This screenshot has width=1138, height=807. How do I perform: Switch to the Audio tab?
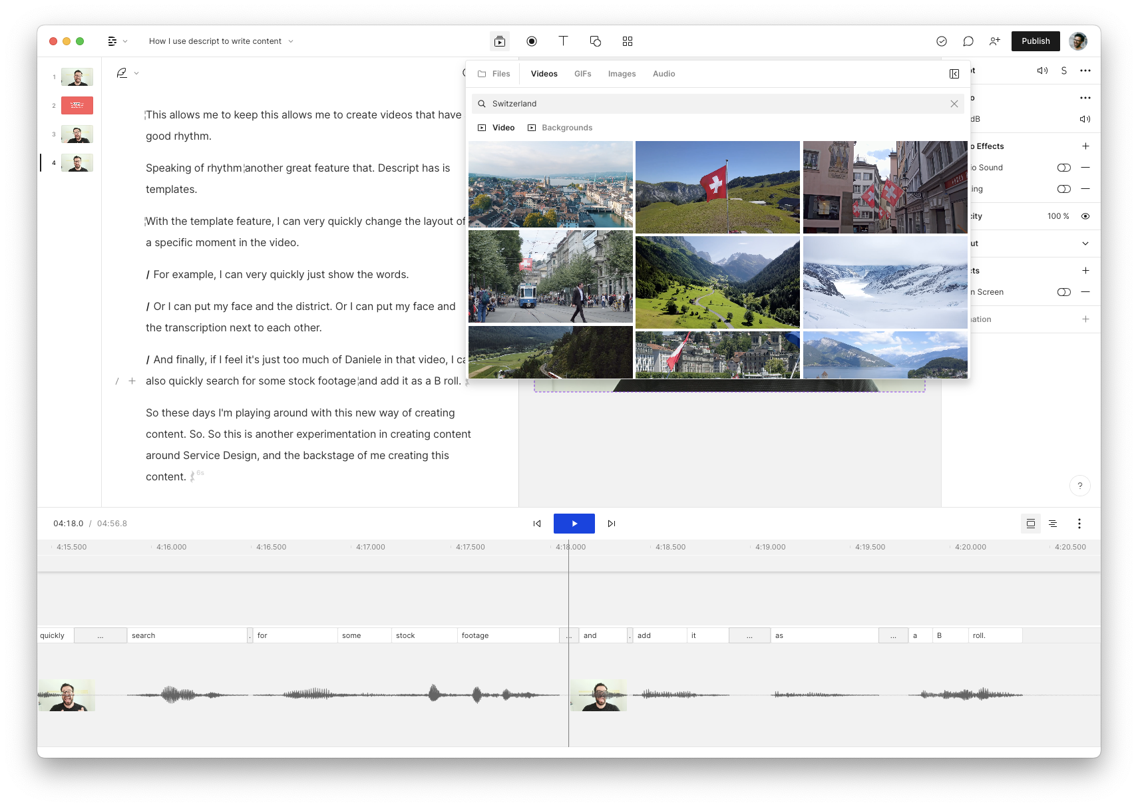click(x=664, y=74)
